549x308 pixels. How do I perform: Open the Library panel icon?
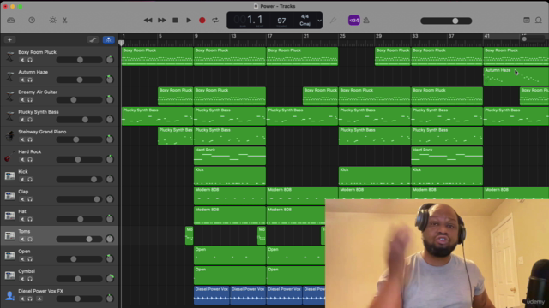[x=11, y=21]
